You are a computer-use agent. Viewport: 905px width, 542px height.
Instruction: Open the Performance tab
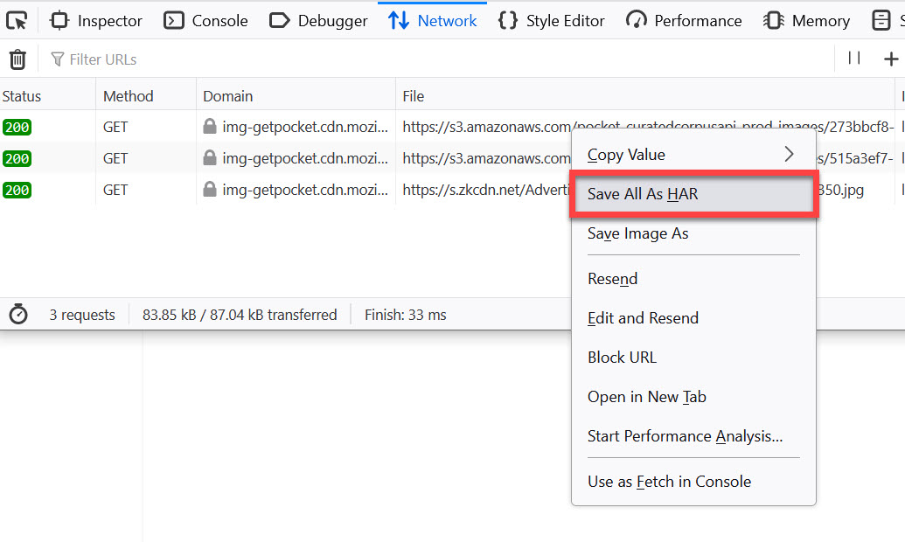coord(685,20)
